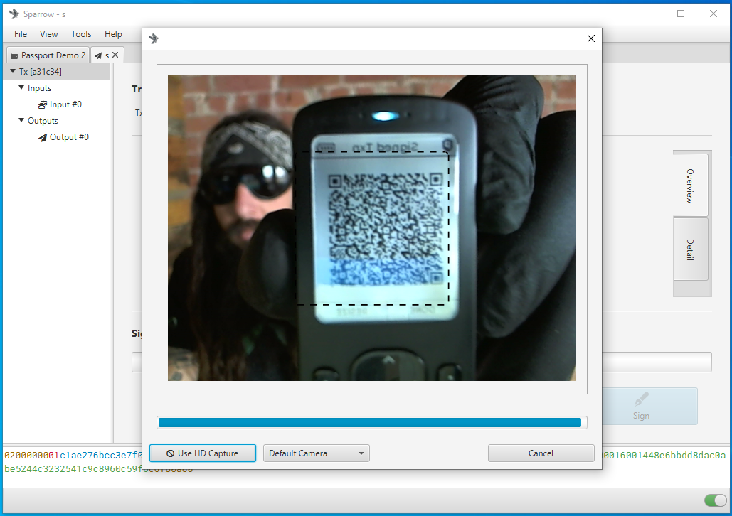Select the Tx [a31c34] tree row
This screenshot has height=516, width=732.
tap(56, 71)
